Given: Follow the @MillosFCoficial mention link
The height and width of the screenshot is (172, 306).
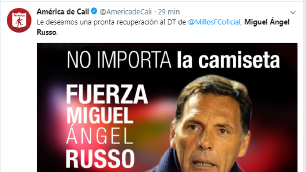Looking at the screenshot, I should point(214,22).
